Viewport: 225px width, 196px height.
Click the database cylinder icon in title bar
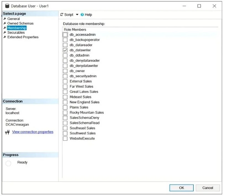pyautogui.click(x=7, y=6)
